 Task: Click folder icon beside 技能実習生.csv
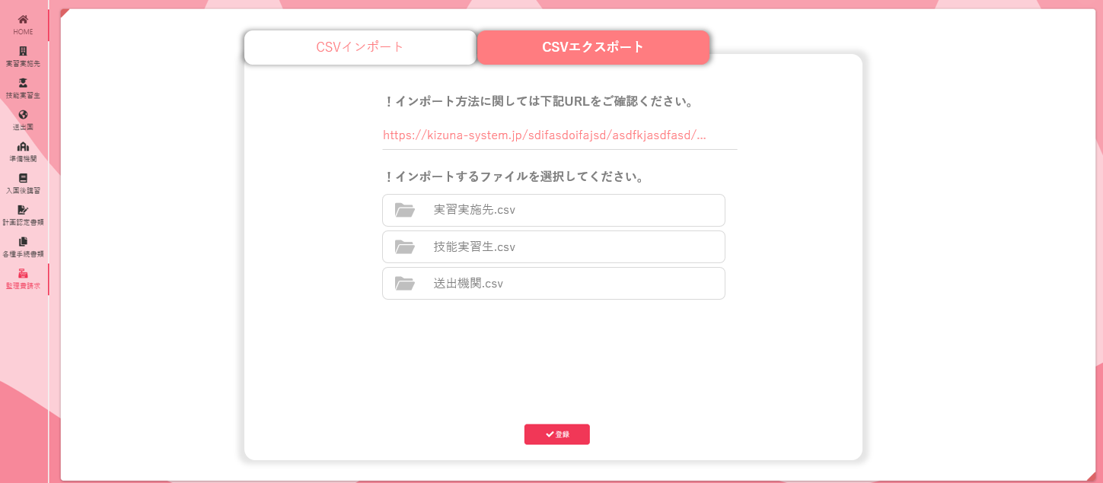(x=405, y=246)
